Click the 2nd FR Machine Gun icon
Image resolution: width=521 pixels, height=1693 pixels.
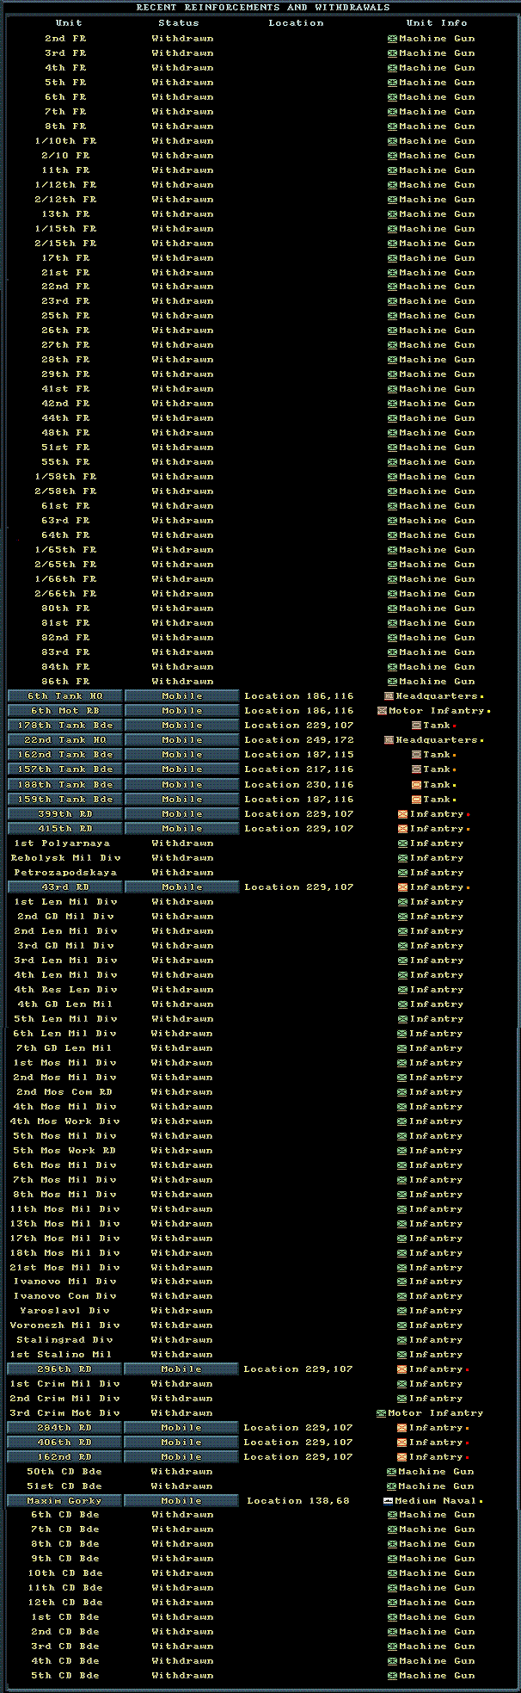click(392, 39)
